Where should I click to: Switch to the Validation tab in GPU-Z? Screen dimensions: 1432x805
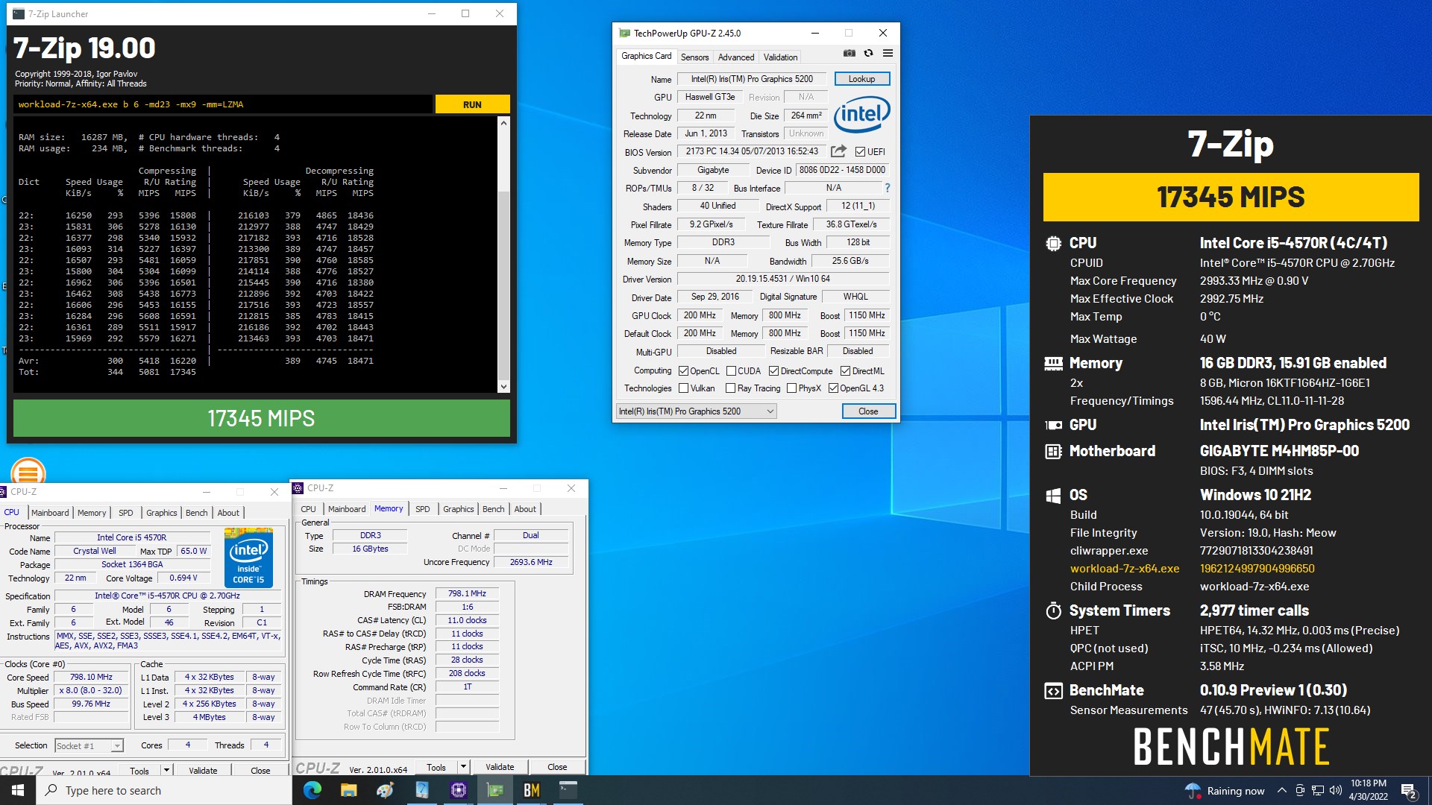(x=780, y=57)
